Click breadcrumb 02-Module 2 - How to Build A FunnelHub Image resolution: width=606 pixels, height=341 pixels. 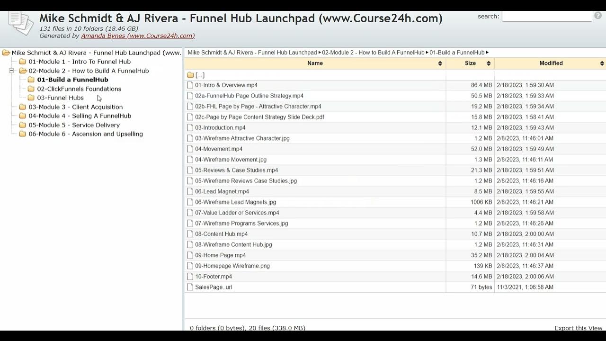click(373, 53)
